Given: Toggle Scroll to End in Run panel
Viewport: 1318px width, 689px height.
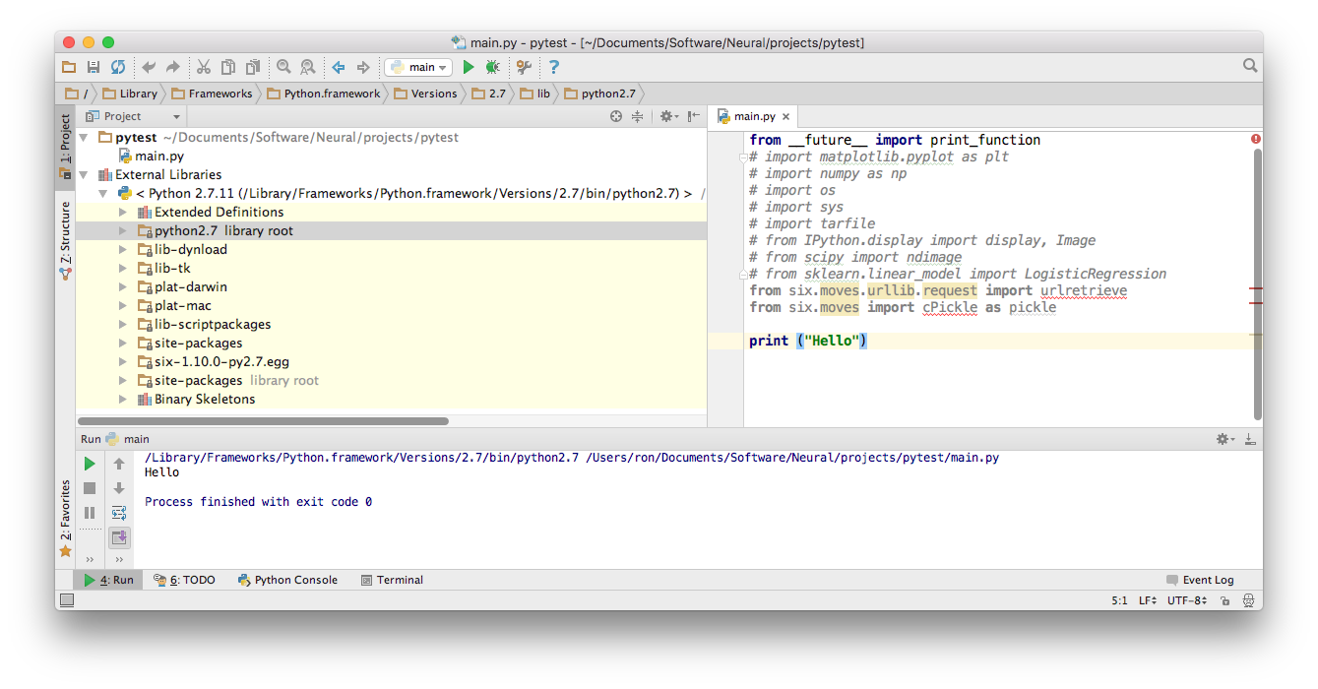Looking at the screenshot, I should click(x=119, y=537).
